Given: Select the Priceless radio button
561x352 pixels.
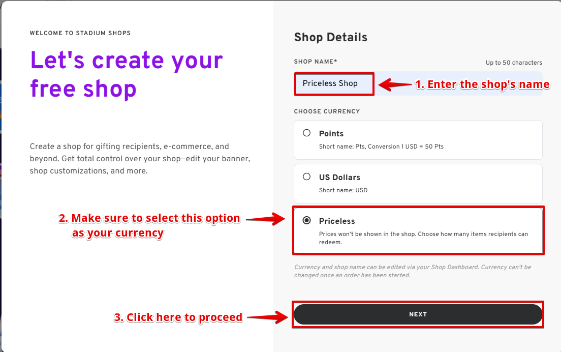Looking at the screenshot, I should click(307, 221).
